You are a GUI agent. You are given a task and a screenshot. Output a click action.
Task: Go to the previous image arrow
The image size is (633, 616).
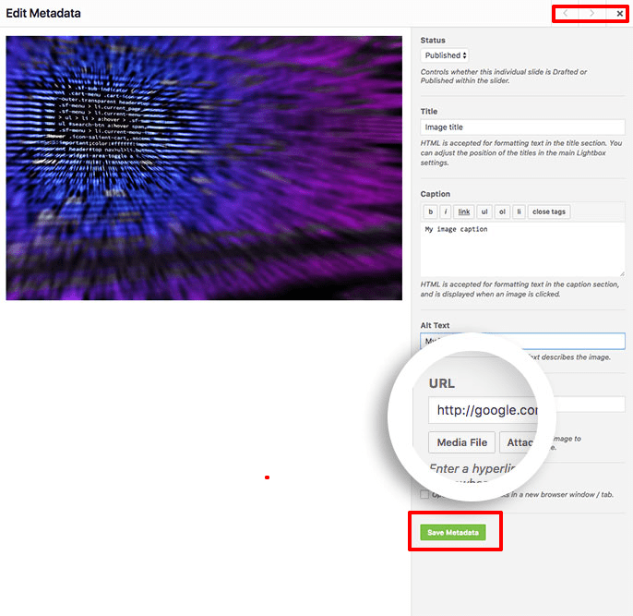coord(566,14)
